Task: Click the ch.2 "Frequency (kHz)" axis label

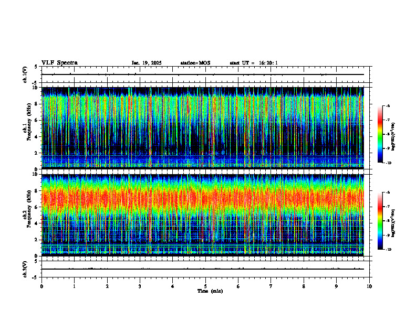Action: 28,208
